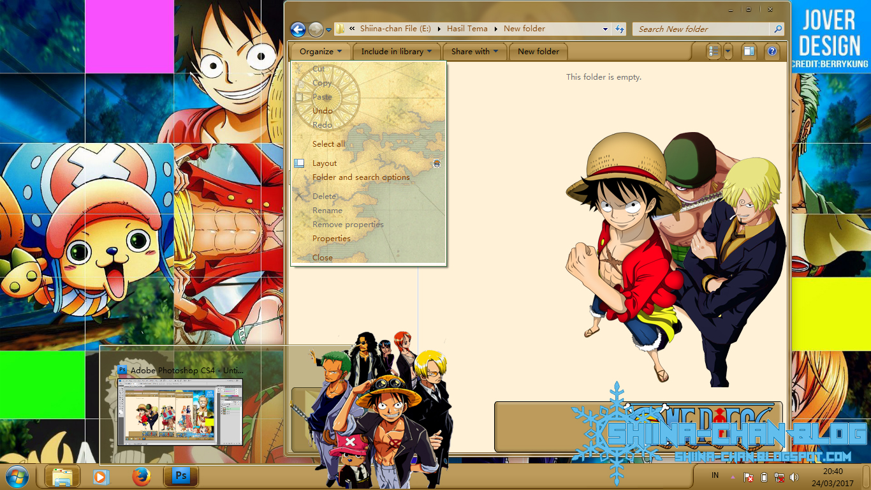Open the network tray icon

point(779,477)
